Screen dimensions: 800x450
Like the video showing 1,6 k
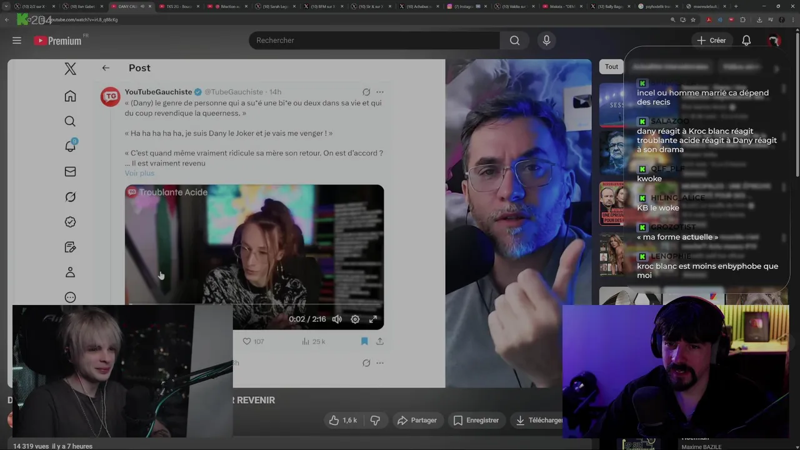pyautogui.click(x=343, y=421)
